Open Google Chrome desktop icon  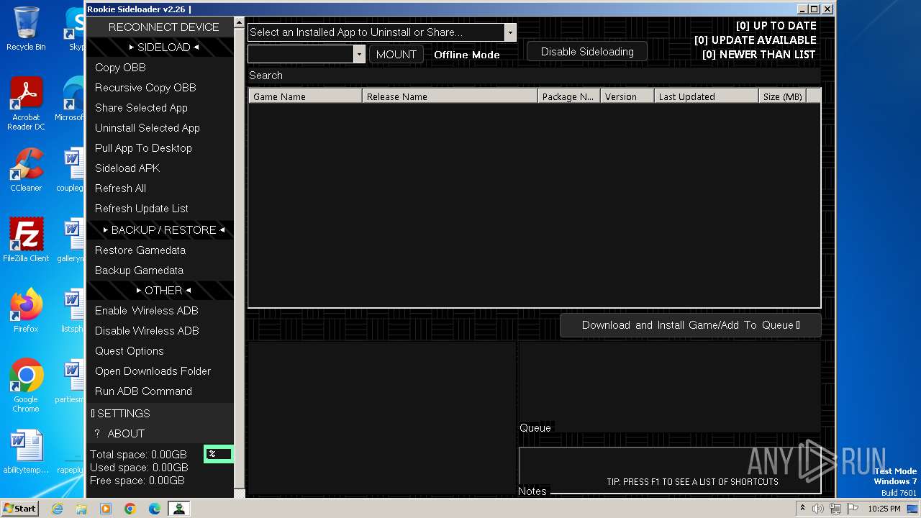point(26,386)
